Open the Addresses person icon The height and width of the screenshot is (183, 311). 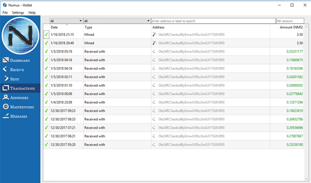pos(5,97)
